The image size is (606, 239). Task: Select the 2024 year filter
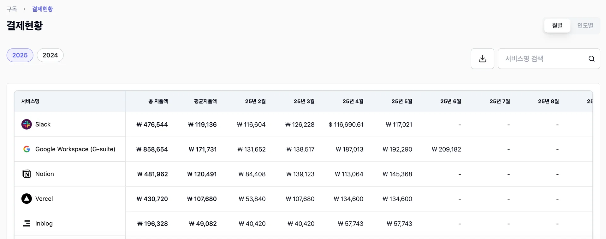pyautogui.click(x=50, y=55)
